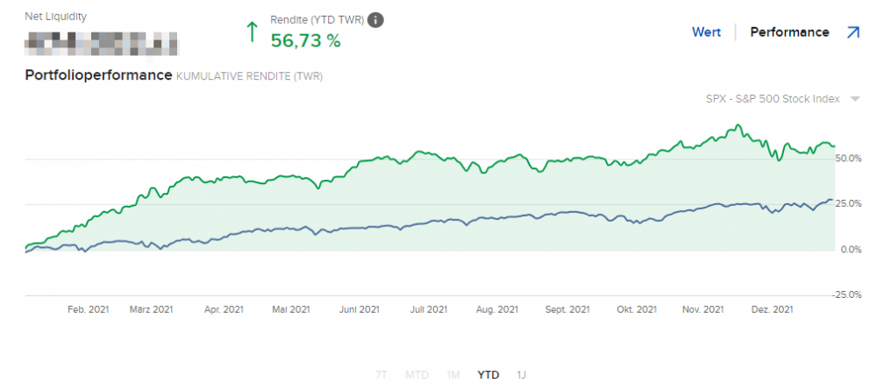Select the SPX - S&P 500 Stock Index label
The width and height of the screenshot is (877, 390).
tap(773, 99)
